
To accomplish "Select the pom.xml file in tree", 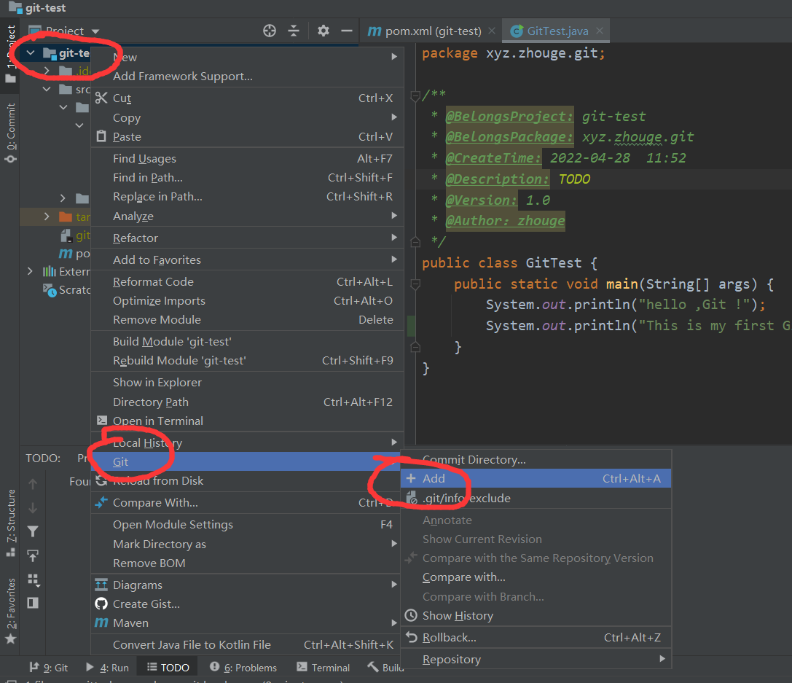I will [74, 253].
